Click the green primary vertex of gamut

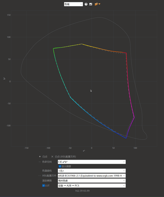pyautogui.click(x=53, y=49)
